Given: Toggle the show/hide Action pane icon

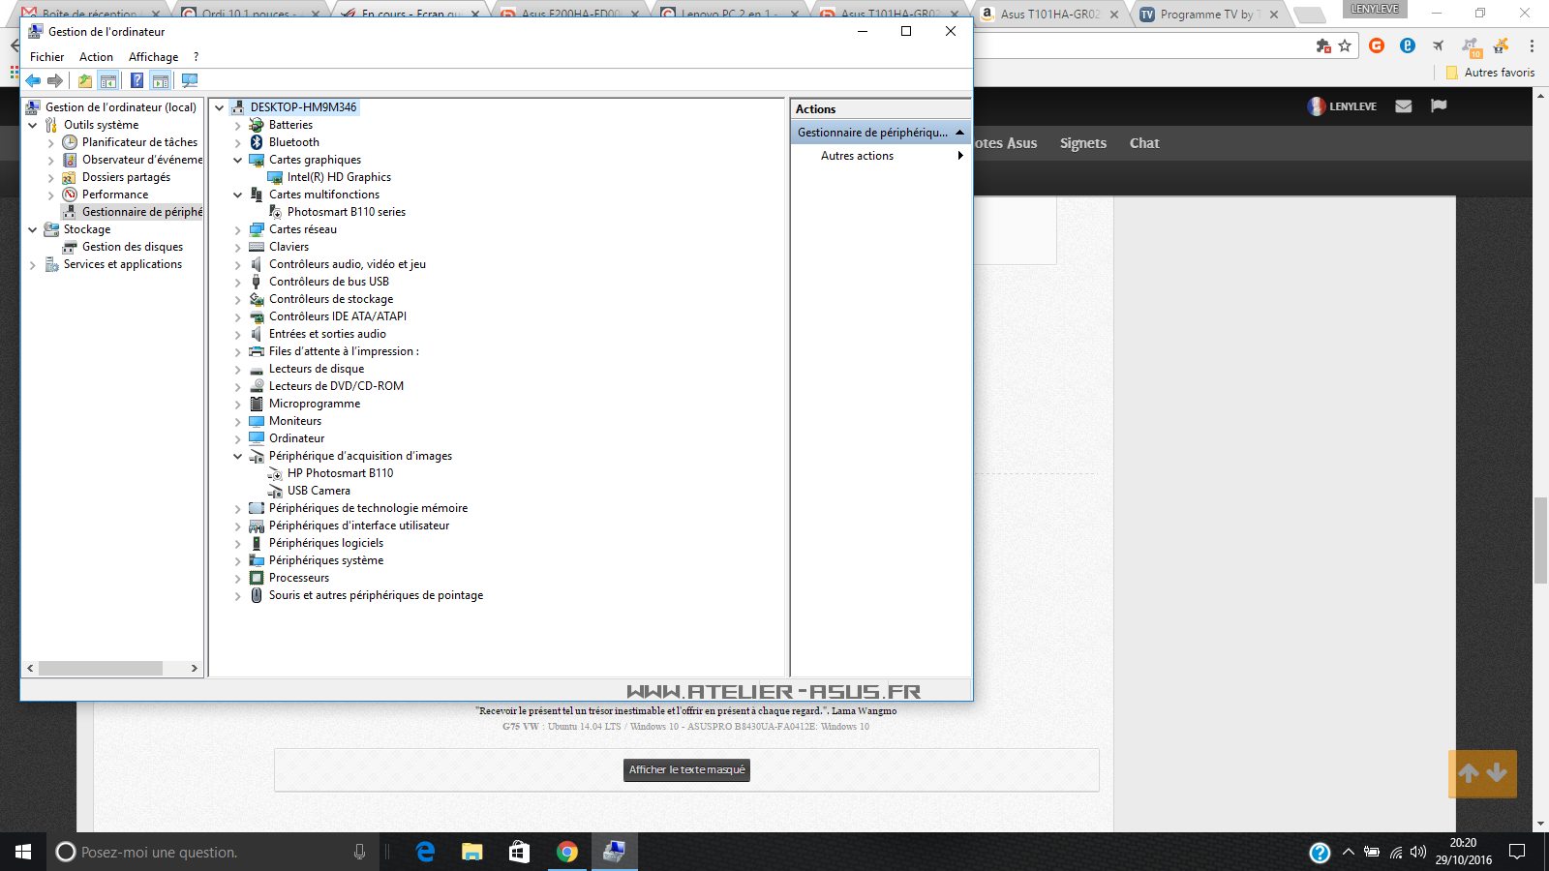Looking at the screenshot, I should 161,80.
